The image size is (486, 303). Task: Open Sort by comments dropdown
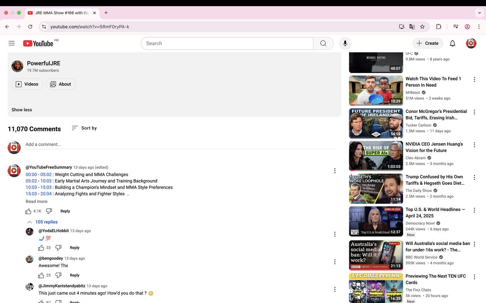point(84,128)
